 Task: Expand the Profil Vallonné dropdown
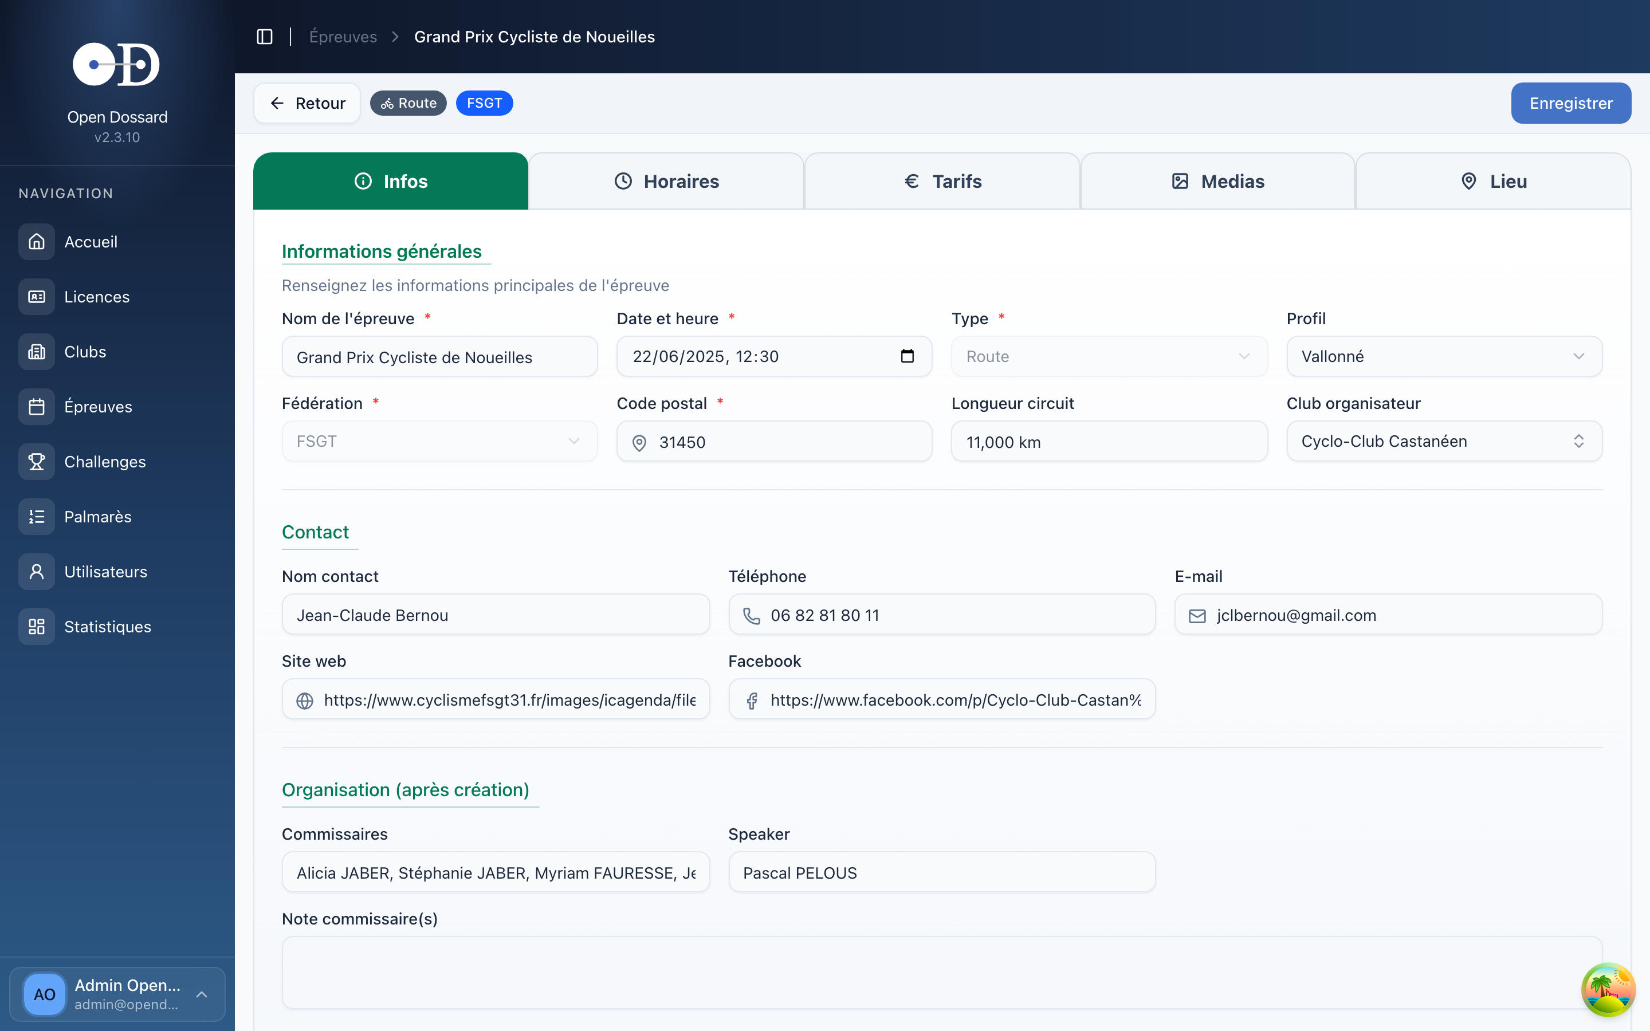click(1443, 357)
